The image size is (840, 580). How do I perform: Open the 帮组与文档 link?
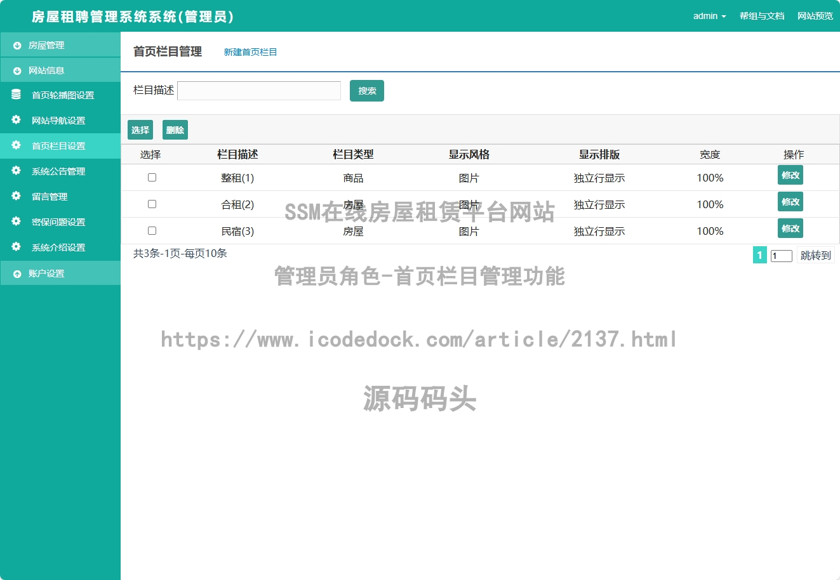[762, 16]
